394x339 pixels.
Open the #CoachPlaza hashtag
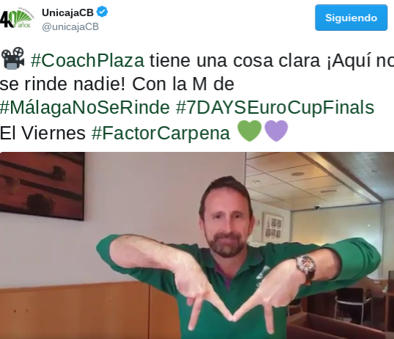(87, 61)
